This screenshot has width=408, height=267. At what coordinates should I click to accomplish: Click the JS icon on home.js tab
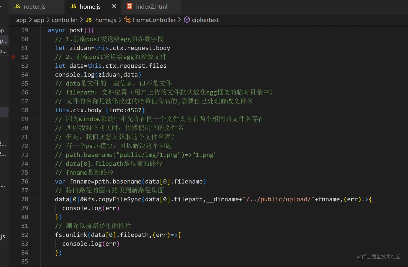click(x=73, y=6)
